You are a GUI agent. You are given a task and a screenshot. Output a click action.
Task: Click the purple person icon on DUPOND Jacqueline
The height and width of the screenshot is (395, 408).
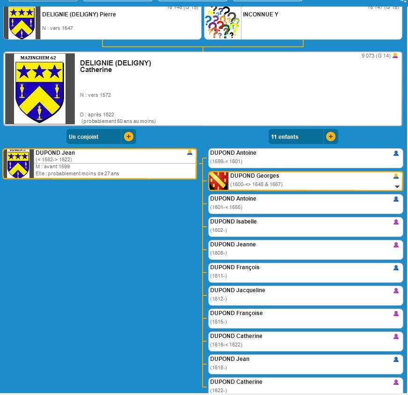point(396,291)
